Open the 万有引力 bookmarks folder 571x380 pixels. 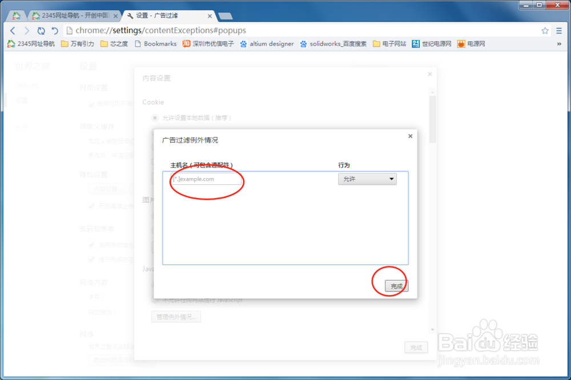pos(77,44)
